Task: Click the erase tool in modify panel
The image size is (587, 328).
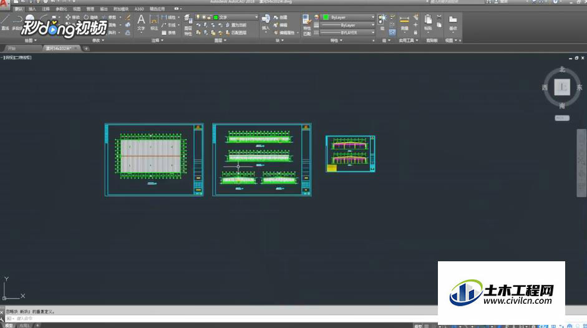Action: click(x=128, y=17)
